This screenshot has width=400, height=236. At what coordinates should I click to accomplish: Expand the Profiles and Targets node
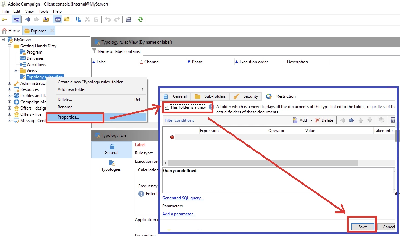coord(9,95)
